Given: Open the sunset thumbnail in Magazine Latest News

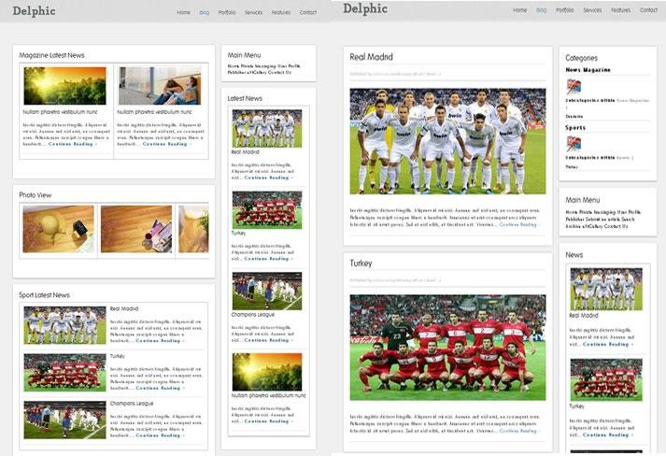Looking at the screenshot, I should click(65, 86).
